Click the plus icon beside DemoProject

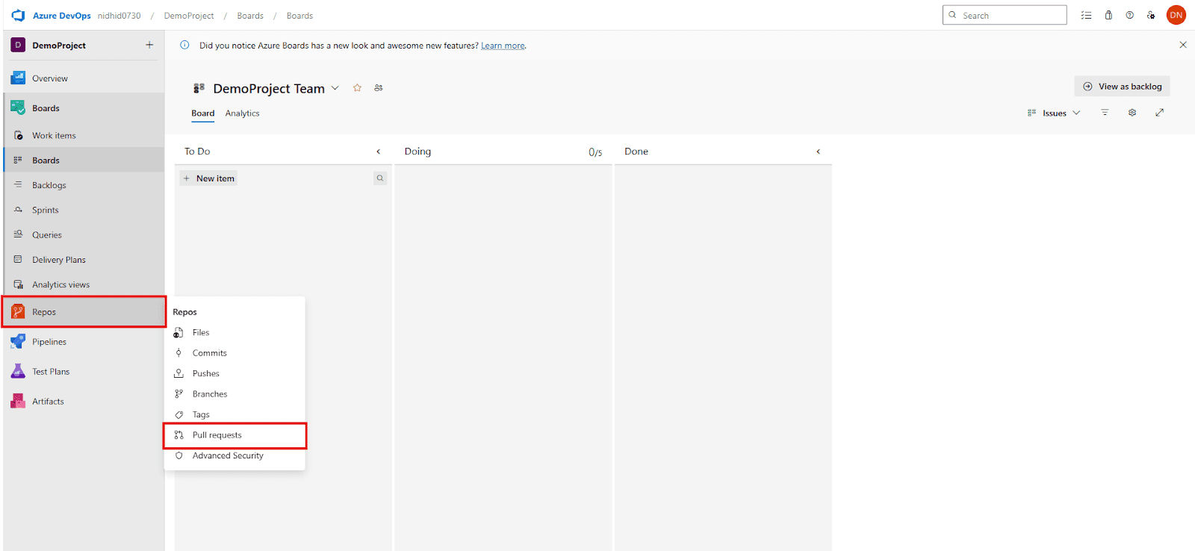(x=149, y=45)
